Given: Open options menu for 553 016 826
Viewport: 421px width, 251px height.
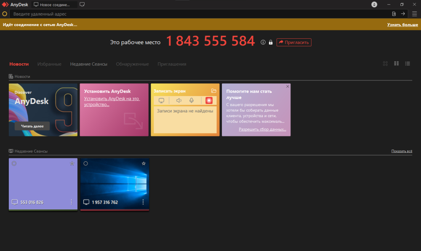Looking at the screenshot, I should pos(72,202).
